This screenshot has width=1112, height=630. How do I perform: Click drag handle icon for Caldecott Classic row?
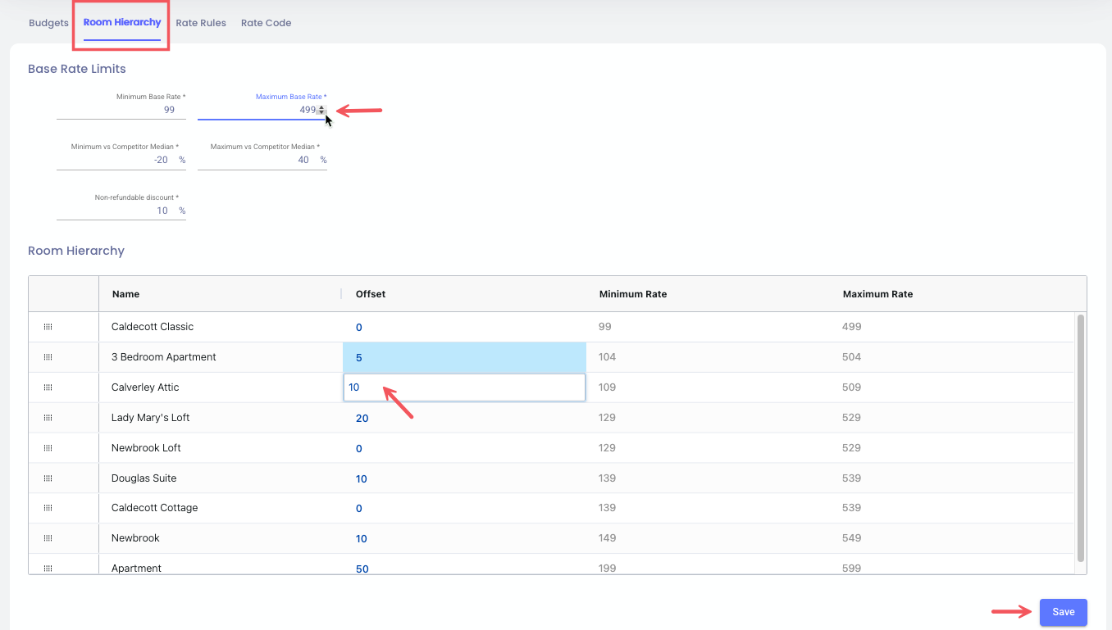click(48, 327)
